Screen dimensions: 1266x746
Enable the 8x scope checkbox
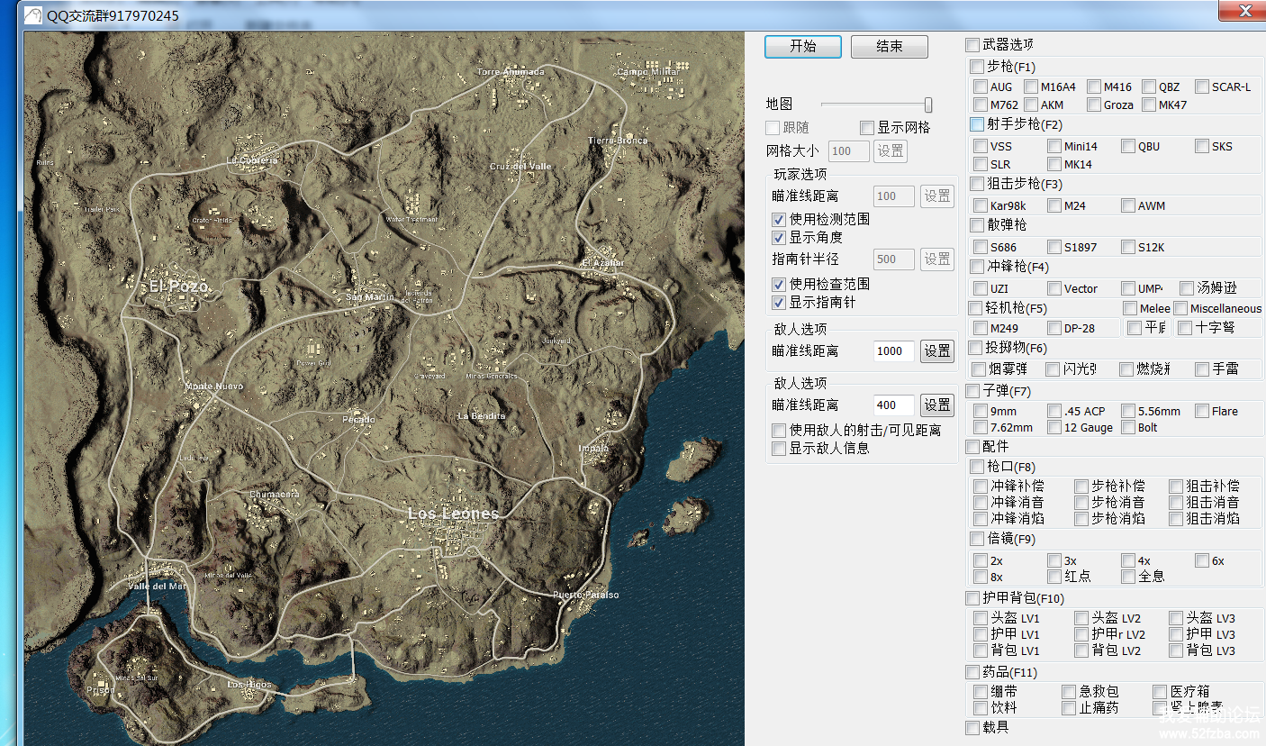point(981,577)
